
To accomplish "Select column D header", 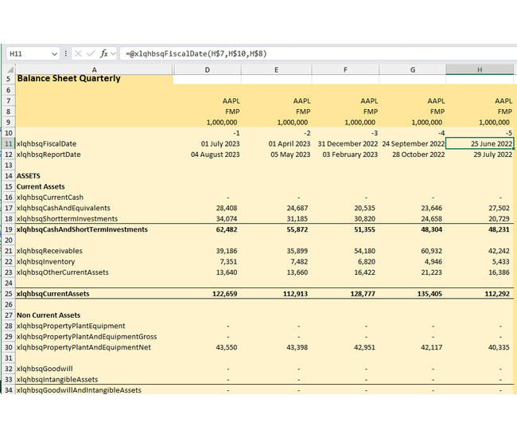I will (x=207, y=69).
